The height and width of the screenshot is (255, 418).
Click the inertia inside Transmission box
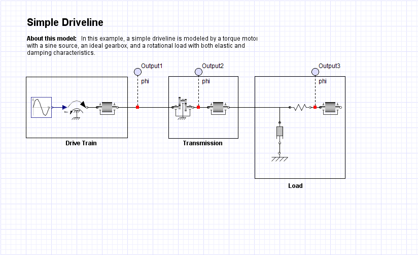(218, 107)
